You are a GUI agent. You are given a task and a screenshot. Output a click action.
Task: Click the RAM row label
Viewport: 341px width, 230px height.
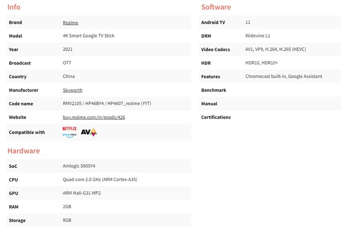click(x=13, y=207)
